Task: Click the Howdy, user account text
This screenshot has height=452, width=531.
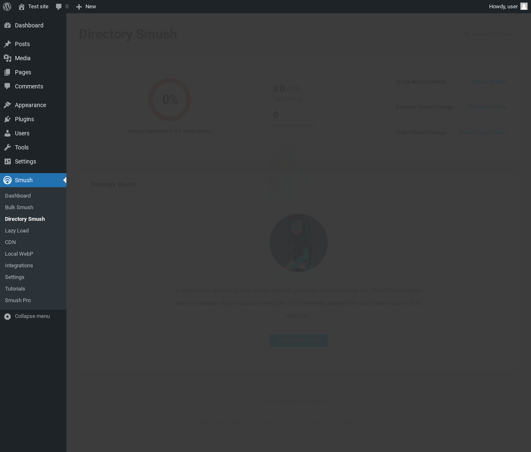Action: point(503,7)
